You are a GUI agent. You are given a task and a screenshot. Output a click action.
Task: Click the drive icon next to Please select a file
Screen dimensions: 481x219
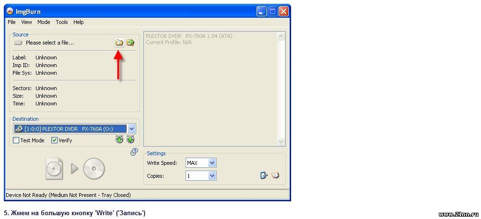tap(18, 43)
